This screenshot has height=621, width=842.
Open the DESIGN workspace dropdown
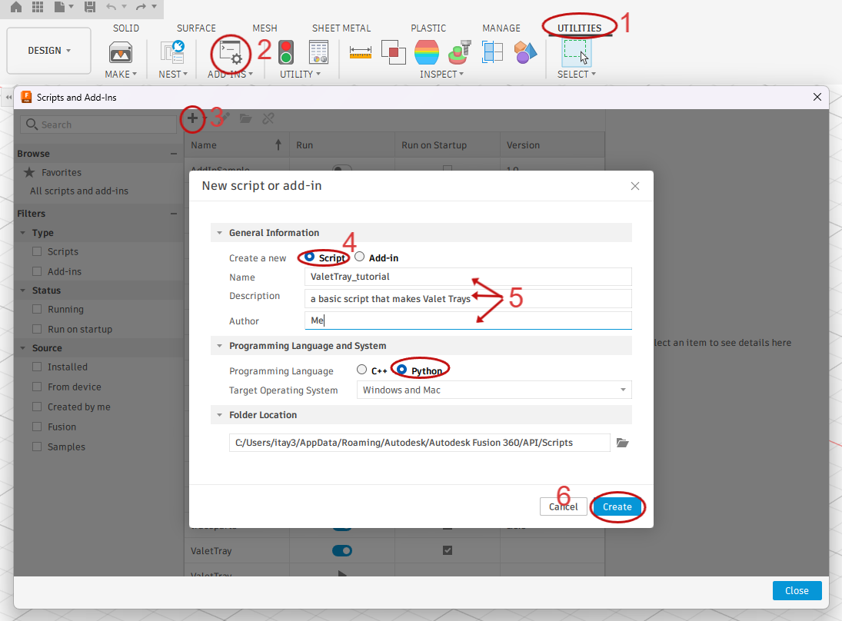coord(49,51)
